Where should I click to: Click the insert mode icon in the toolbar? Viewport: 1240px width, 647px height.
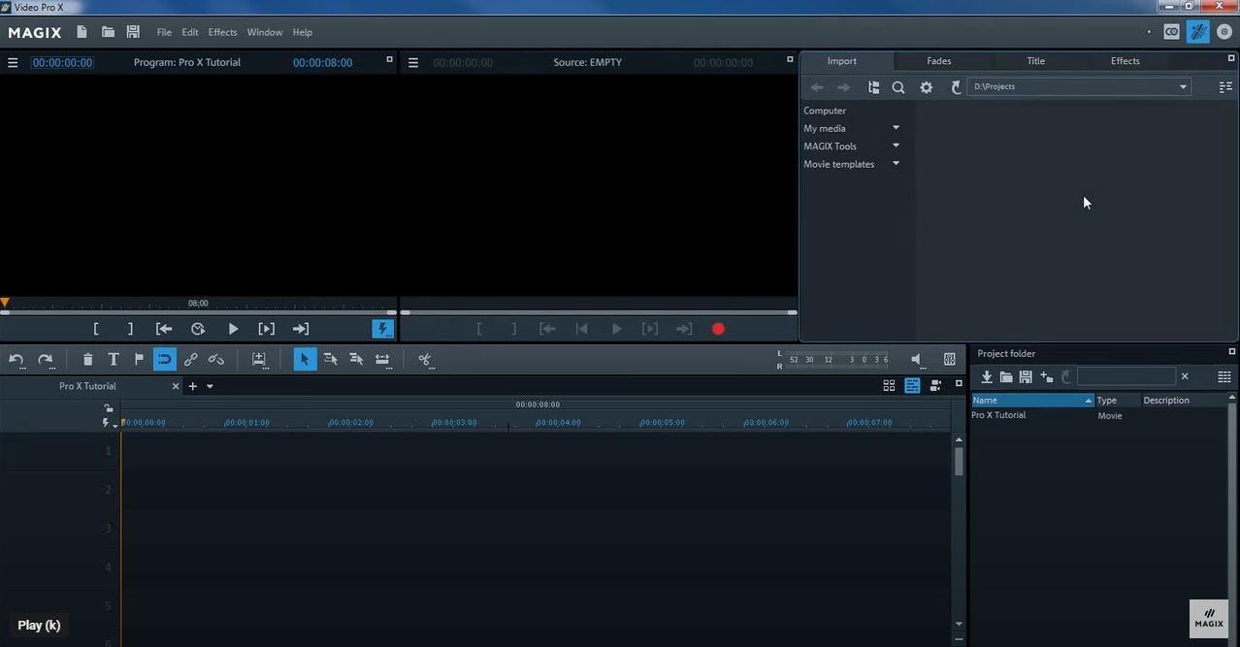(x=259, y=359)
